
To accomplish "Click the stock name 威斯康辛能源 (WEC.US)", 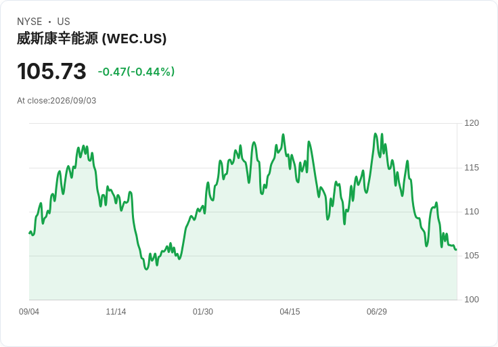I will [91, 39].
